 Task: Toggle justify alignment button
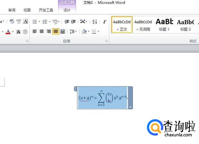click(x=56, y=31)
